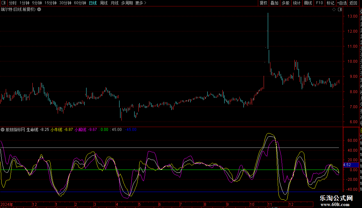Click the 统计 statistics button
The height and width of the screenshot is (208, 362).
coord(297,3)
